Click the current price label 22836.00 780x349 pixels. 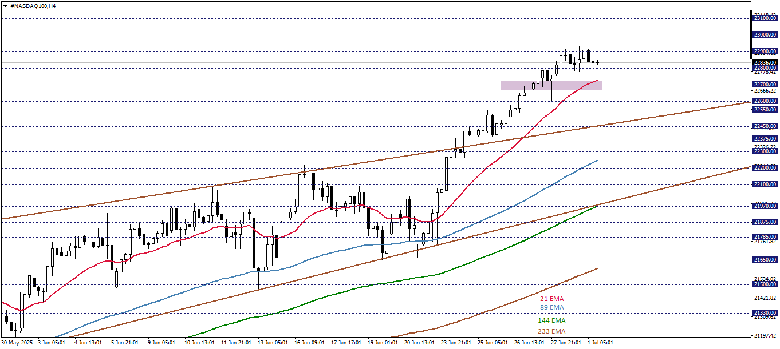(x=765, y=62)
